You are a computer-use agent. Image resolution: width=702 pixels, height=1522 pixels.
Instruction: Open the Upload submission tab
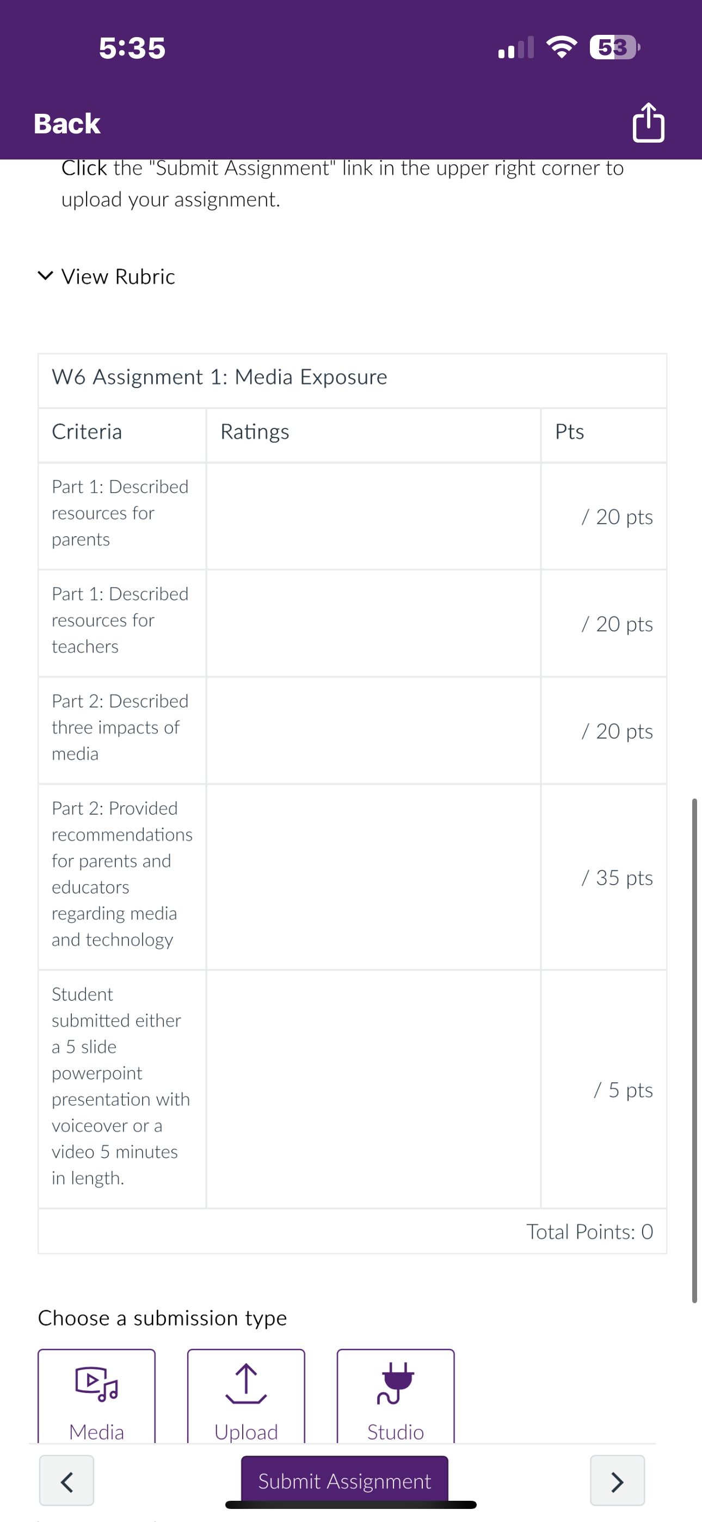246,1397
